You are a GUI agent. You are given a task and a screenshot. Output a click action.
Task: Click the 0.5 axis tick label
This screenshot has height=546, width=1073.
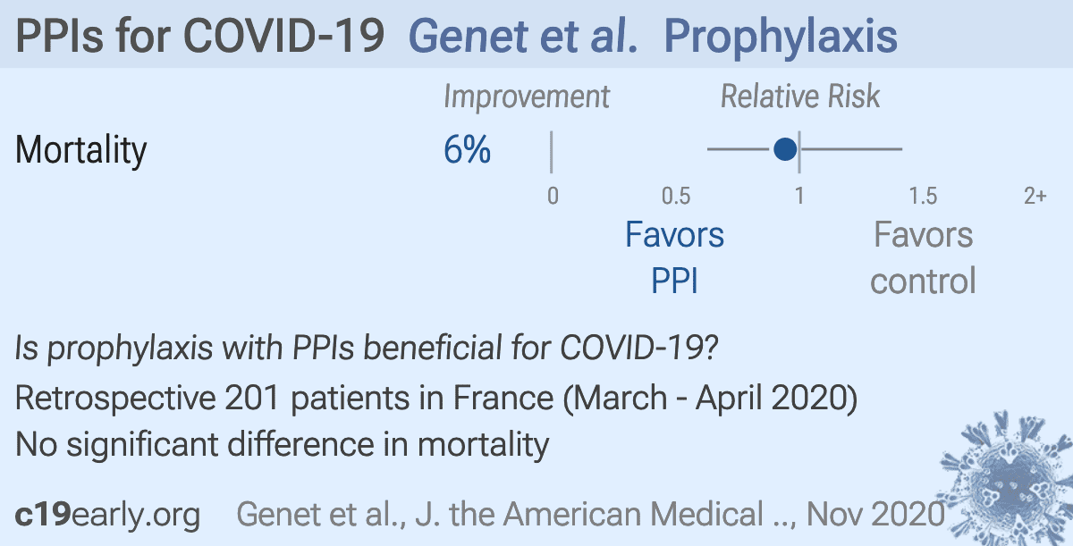[676, 196]
